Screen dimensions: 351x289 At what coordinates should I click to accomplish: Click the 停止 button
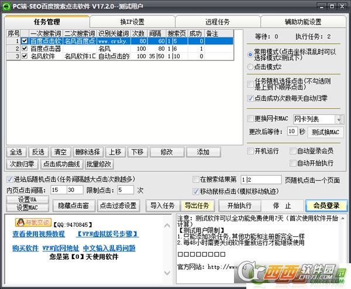[x=282, y=206]
